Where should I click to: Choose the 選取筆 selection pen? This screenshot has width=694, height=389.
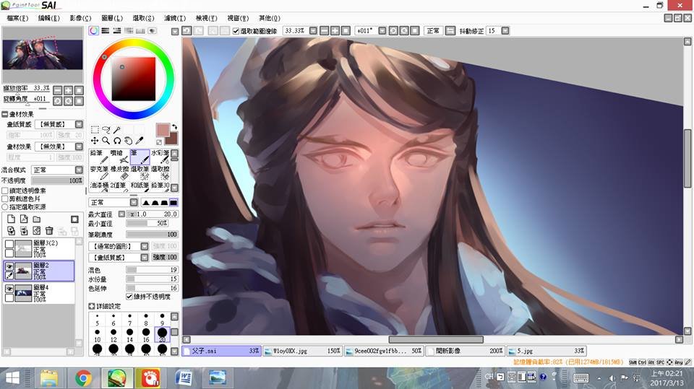(140, 172)
